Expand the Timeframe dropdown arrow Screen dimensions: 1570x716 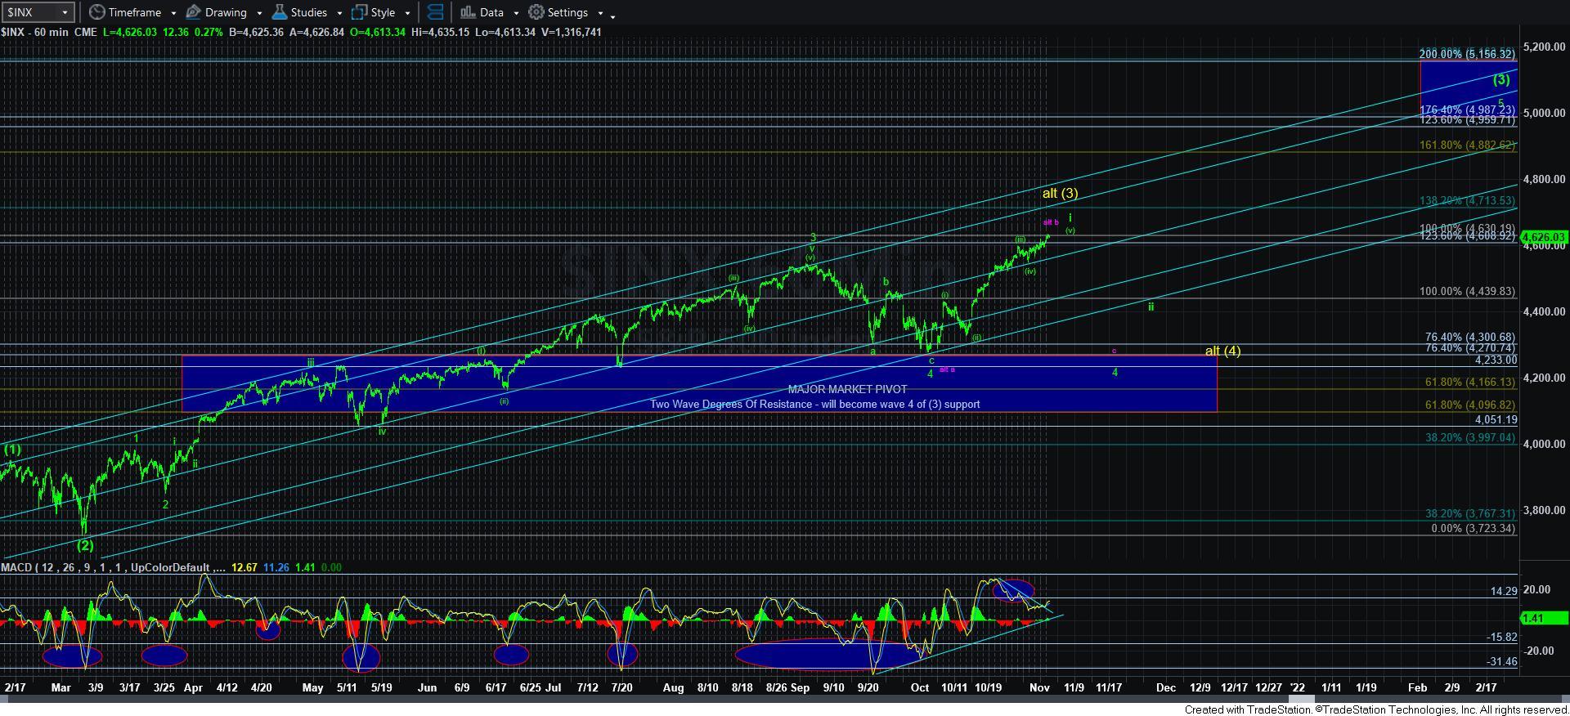click(x=173, y=13)
